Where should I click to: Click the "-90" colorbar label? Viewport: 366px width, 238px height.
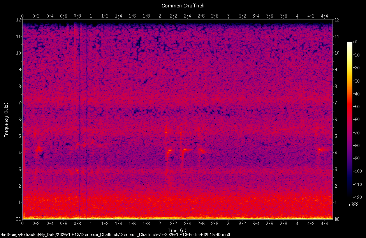[356, 159]
